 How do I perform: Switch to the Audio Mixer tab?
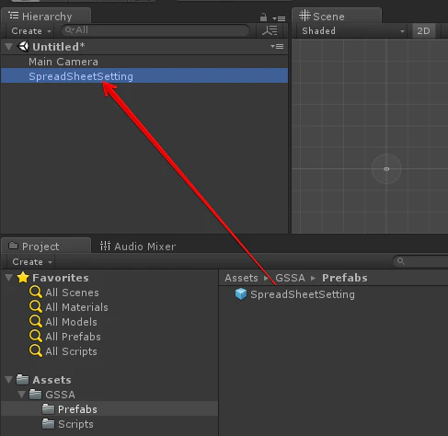point(138,247)
